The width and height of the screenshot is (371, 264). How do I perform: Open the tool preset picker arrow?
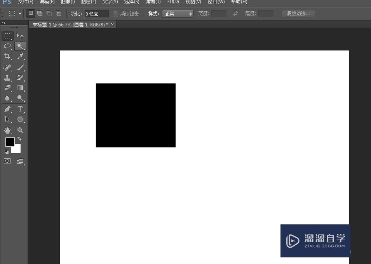(x=20, y=14)
